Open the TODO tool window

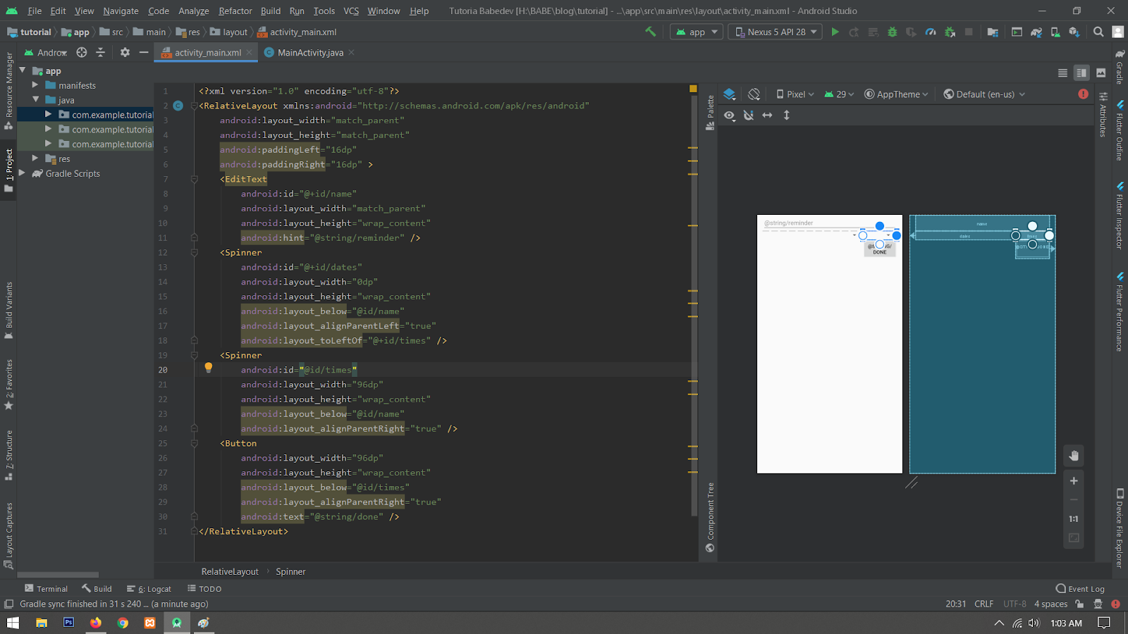tap(204, 589)
